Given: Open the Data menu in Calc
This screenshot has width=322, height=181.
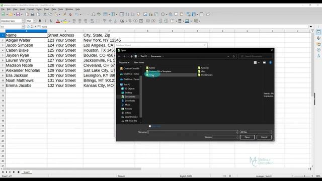Looking at the screenshot, I should click(54, 9).
